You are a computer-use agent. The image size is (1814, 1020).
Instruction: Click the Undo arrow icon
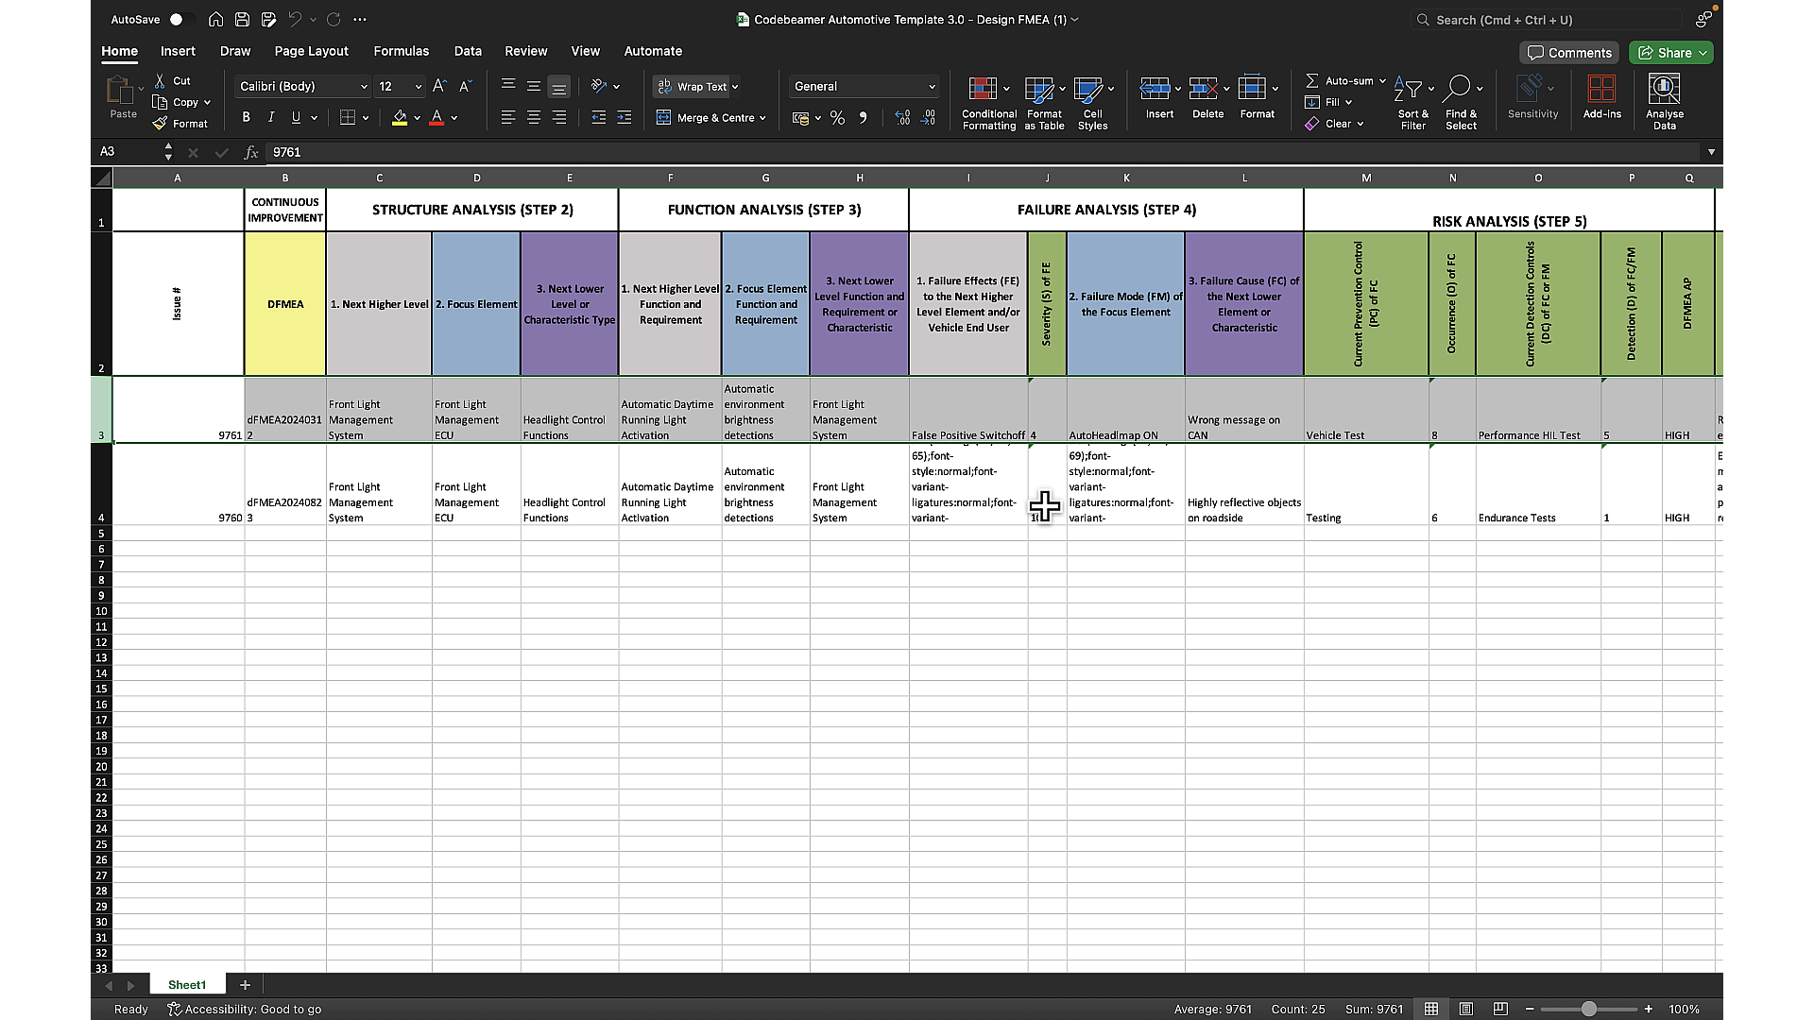coord(295,19)
